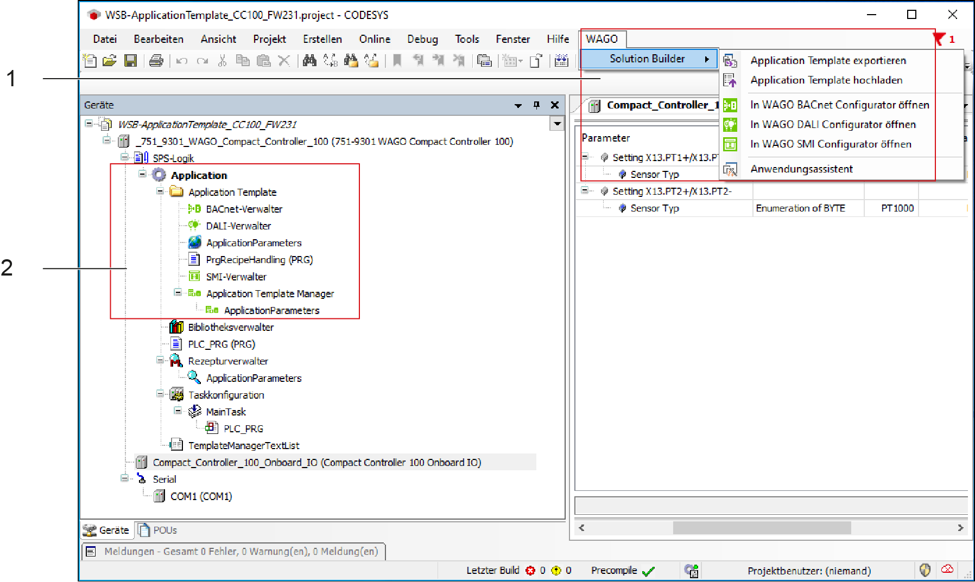
Task: Open the Online menu
Action: 375,39
